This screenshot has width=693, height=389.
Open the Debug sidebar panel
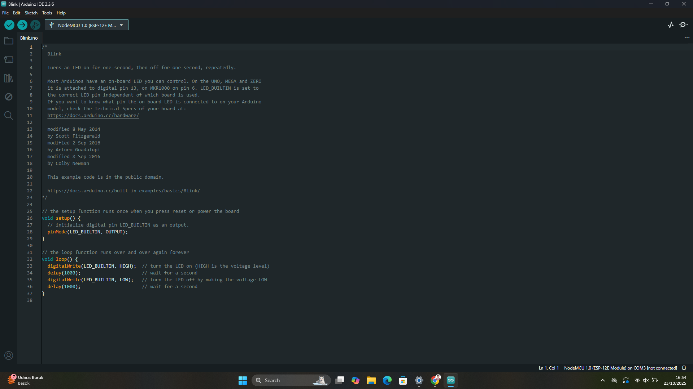9,97
